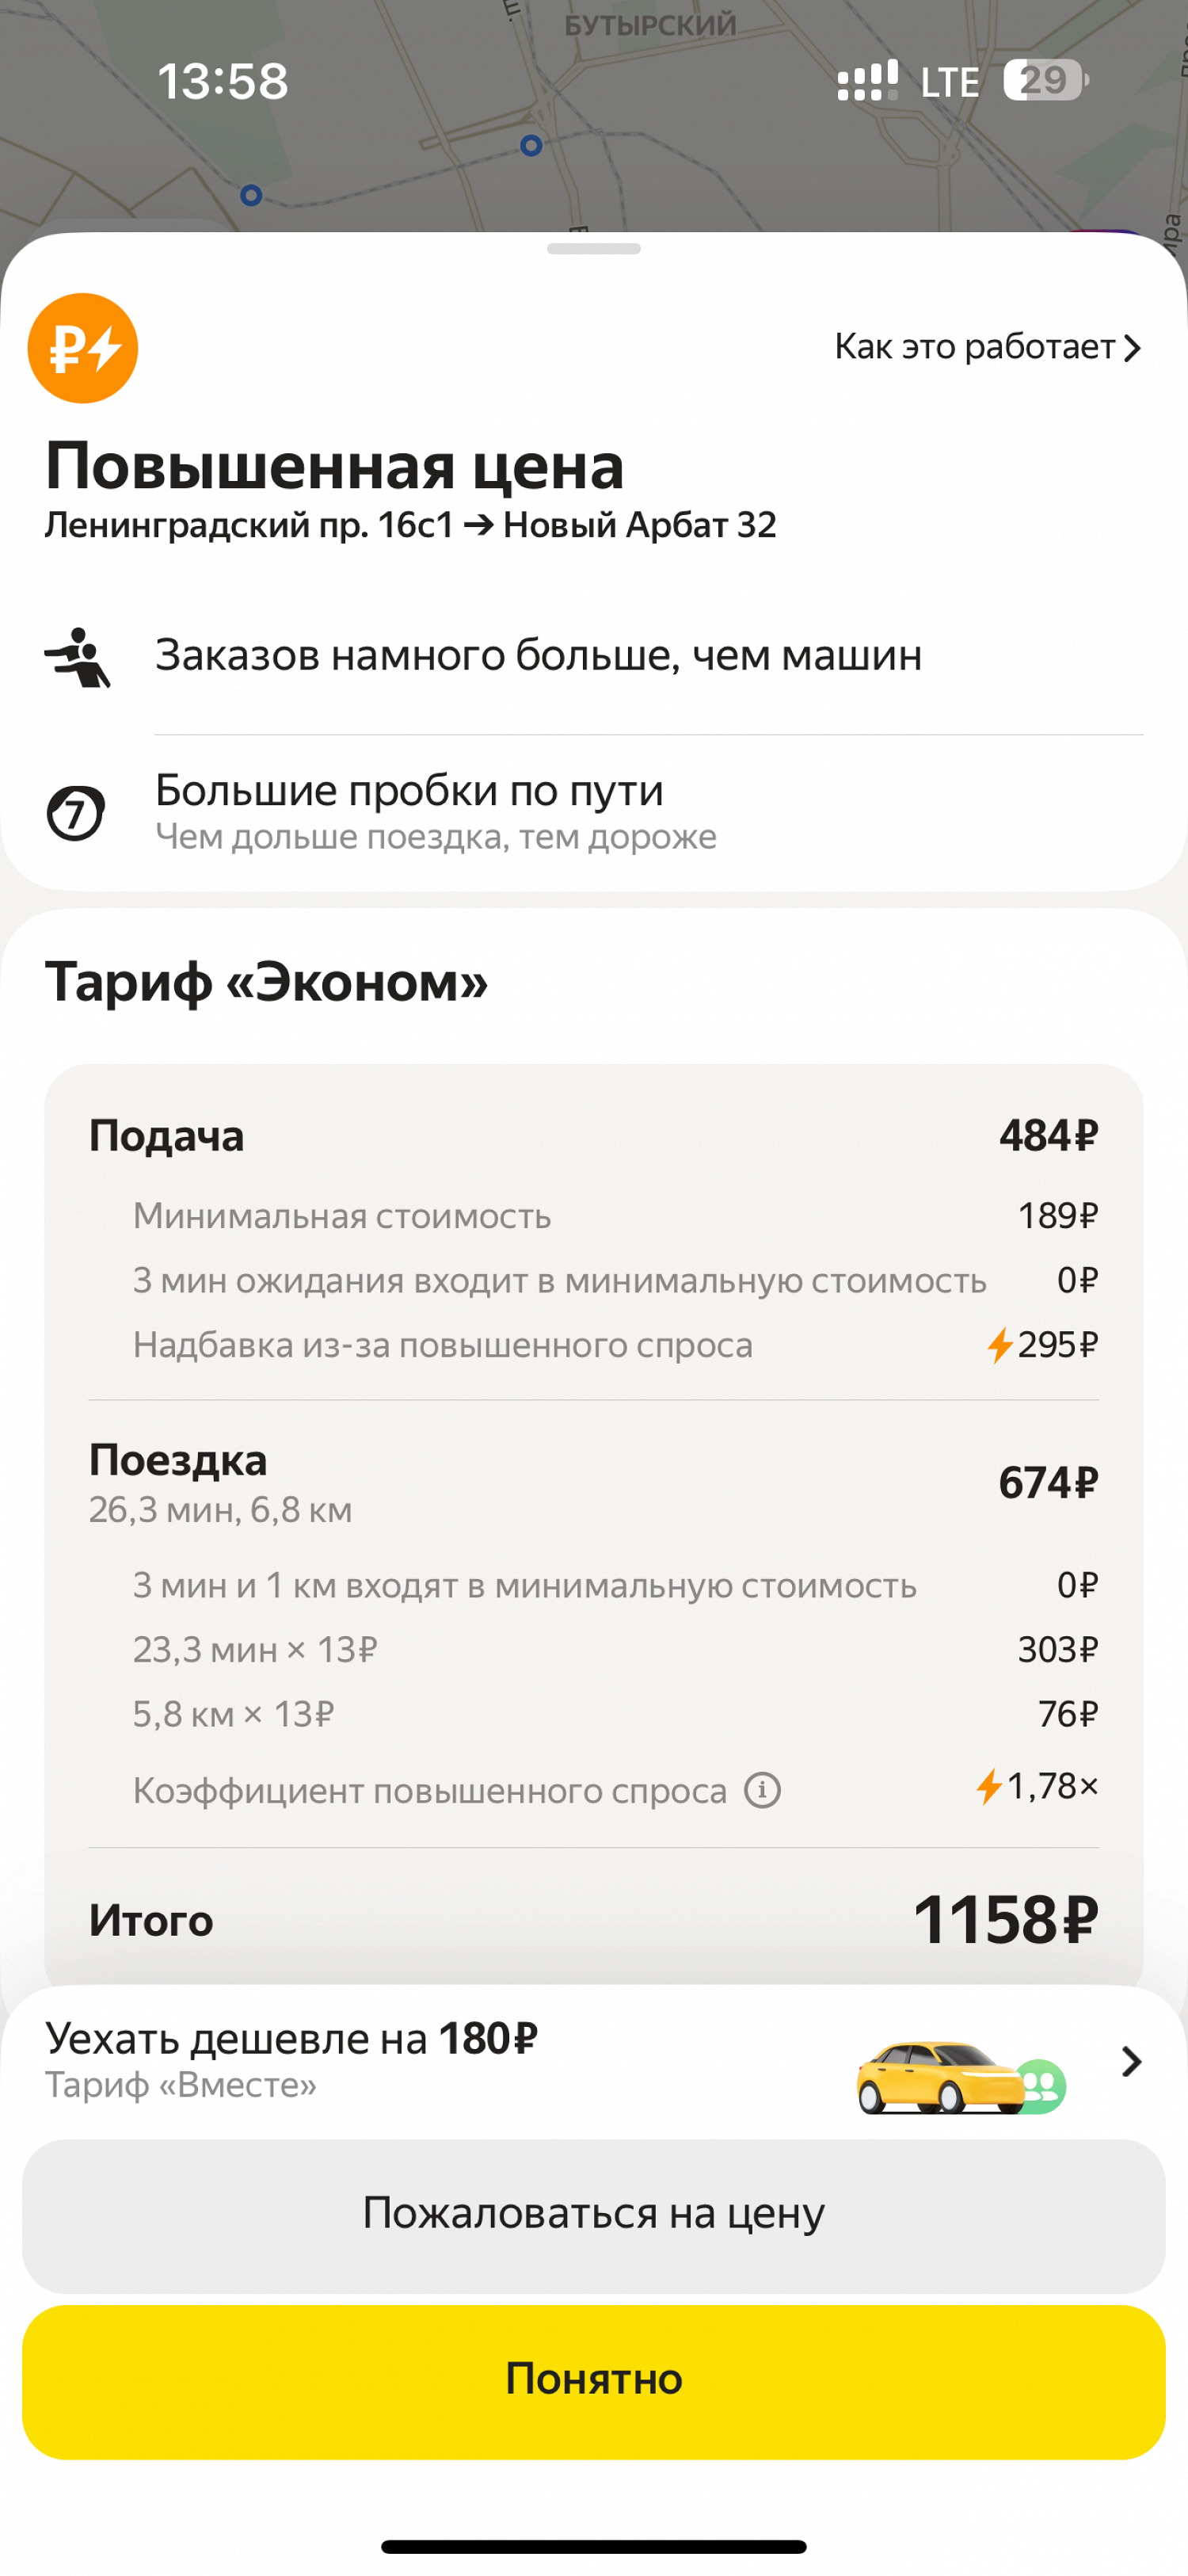Select the 'Тариф «Вместе»' cheaper option text
This screenshot has height=2576, width=1188.
pyautogui.click(x=181, y=2085)
